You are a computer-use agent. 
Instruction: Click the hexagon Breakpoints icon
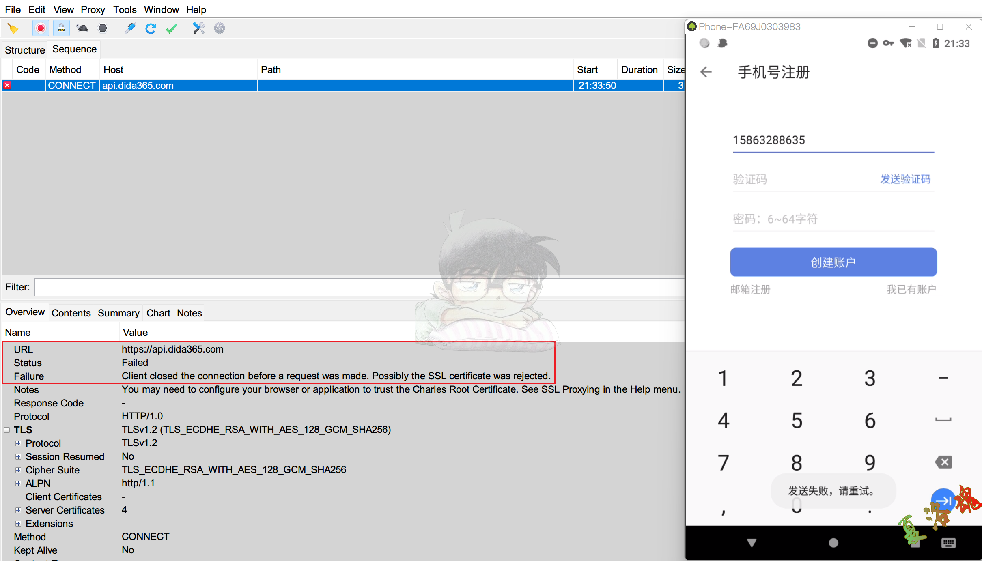click(x=103, y=28)
